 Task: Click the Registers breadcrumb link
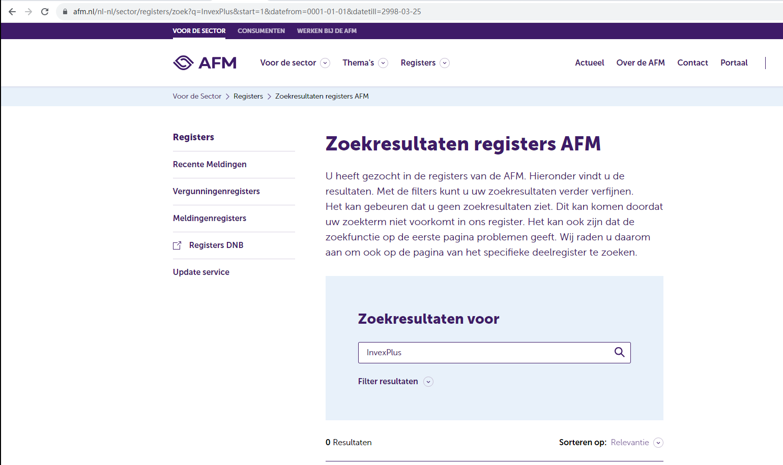coord(248,97)
